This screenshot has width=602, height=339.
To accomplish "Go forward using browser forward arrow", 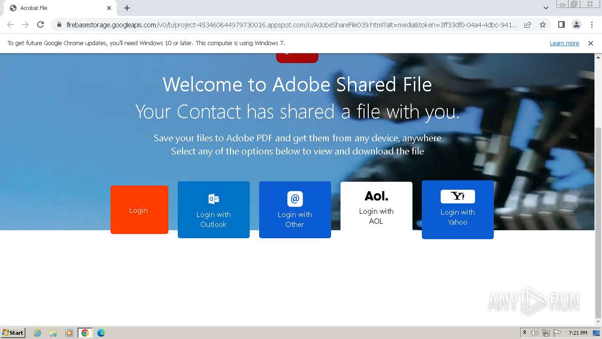I will tap(25, 24).
